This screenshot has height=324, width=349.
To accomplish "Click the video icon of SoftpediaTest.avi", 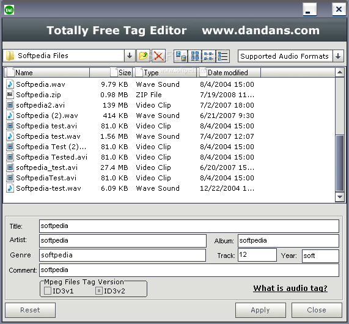I will point(10,178).
